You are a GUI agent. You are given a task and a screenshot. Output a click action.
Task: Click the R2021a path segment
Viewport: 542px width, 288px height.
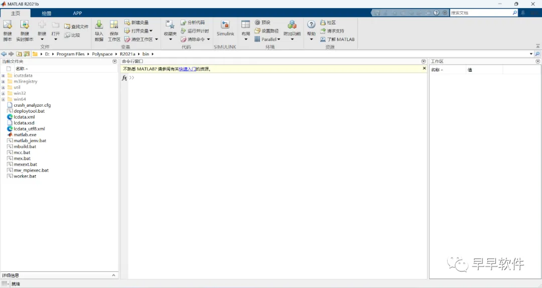tap(127, 54)
